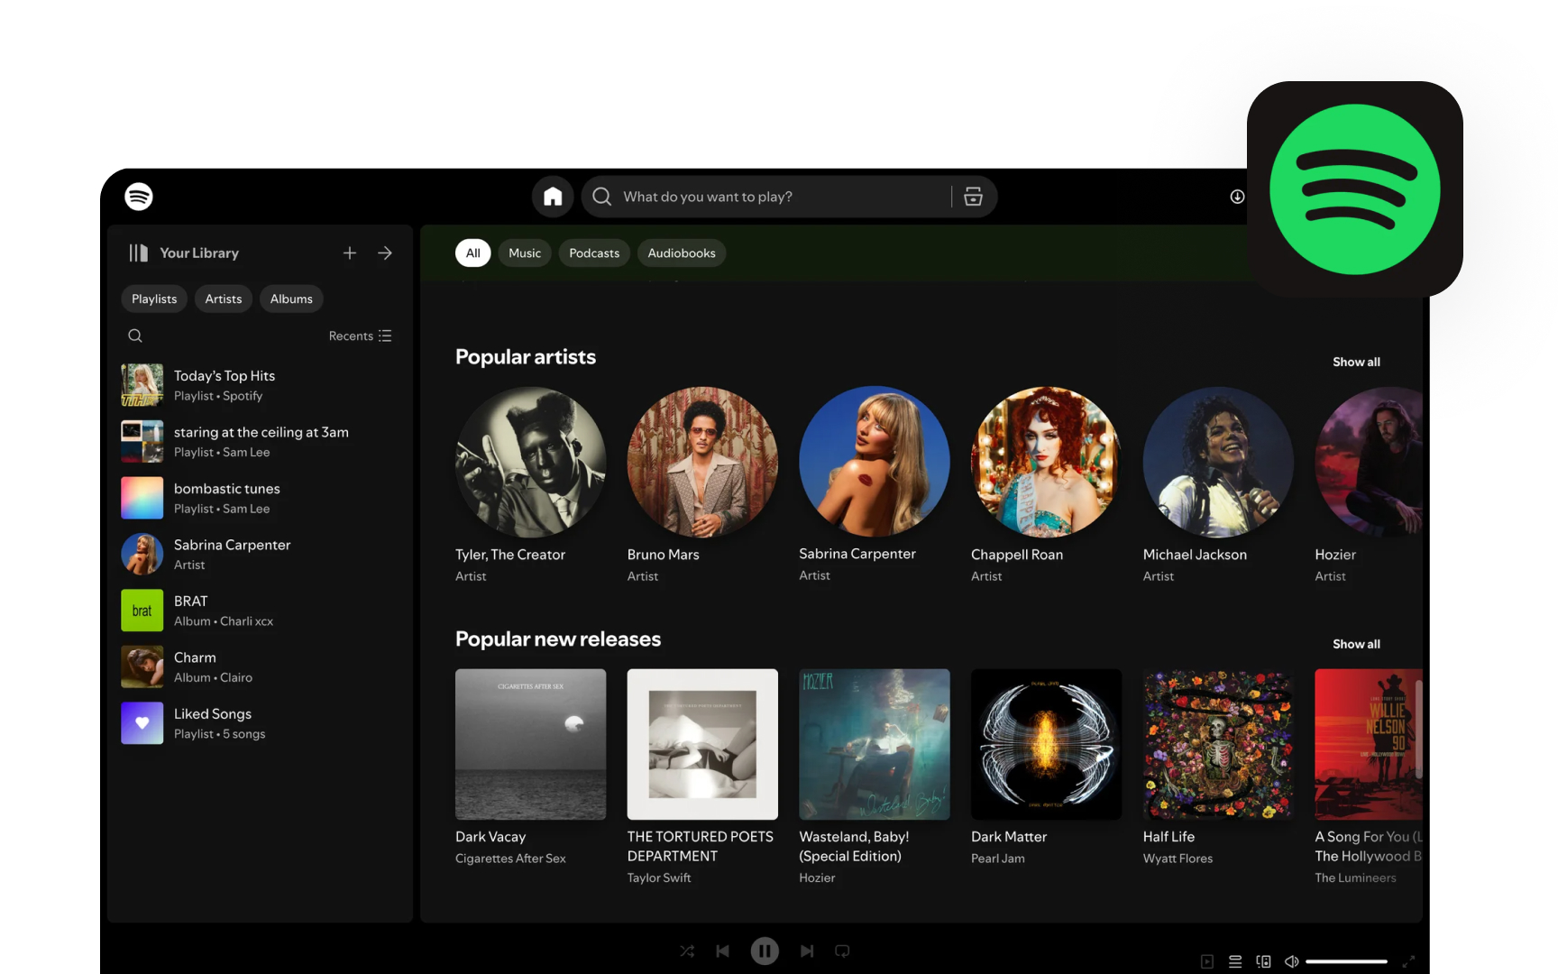The height and width of the screenshot is (974, 1558).
Task: Search in Your Library via the magnifier
Action: click(135, 335)
